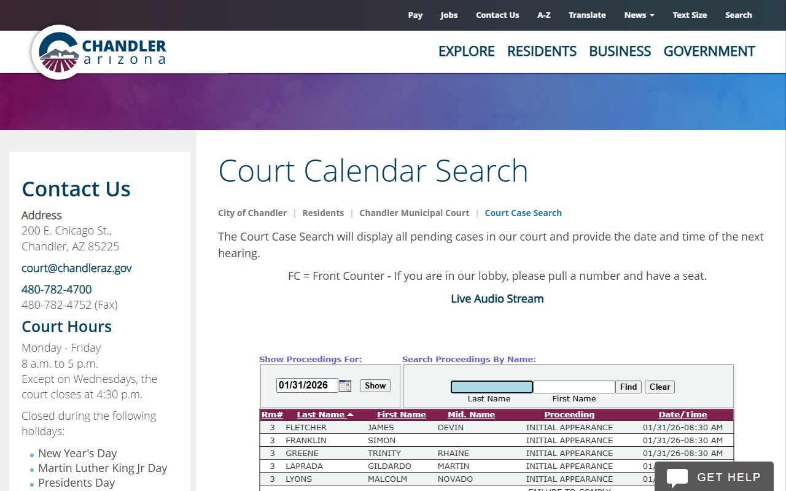Image resolution: width=786 pixels, height=491 pixels.
Task: Go to Residents breadcrumb link
Action: pos(323,213)
